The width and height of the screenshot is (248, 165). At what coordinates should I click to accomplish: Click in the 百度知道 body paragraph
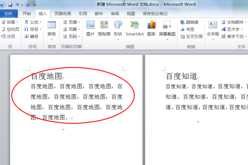click(x=207, y=97)
